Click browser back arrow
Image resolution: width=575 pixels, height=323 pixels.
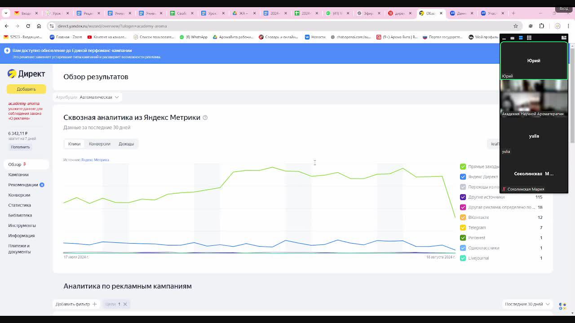[6, 26]
